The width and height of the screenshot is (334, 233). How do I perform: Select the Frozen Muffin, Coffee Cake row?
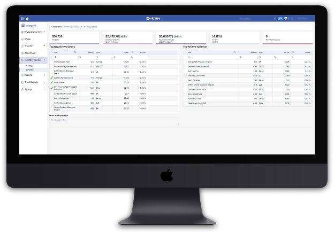(x=114, y=67)
